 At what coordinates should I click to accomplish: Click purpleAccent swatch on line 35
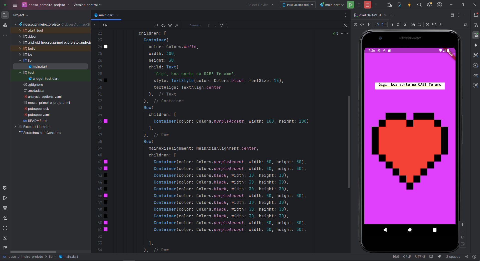[106, 121]
